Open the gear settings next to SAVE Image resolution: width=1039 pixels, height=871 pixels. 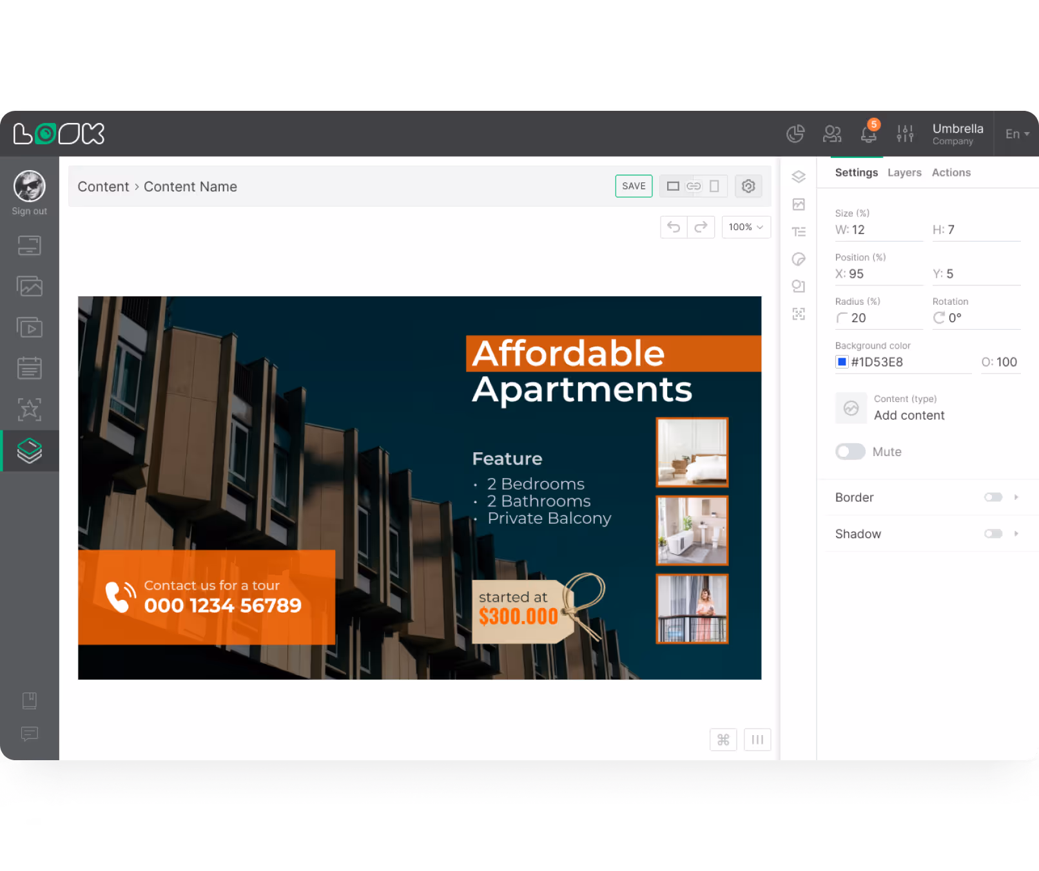tap(748, 186)
